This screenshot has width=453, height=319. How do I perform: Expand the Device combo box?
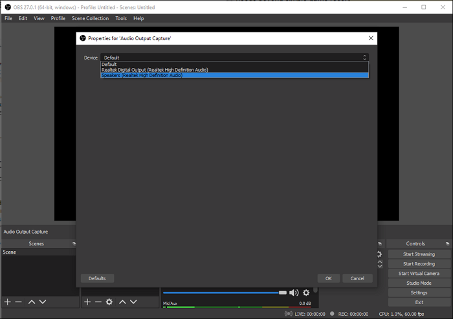(x=234, y=58)
